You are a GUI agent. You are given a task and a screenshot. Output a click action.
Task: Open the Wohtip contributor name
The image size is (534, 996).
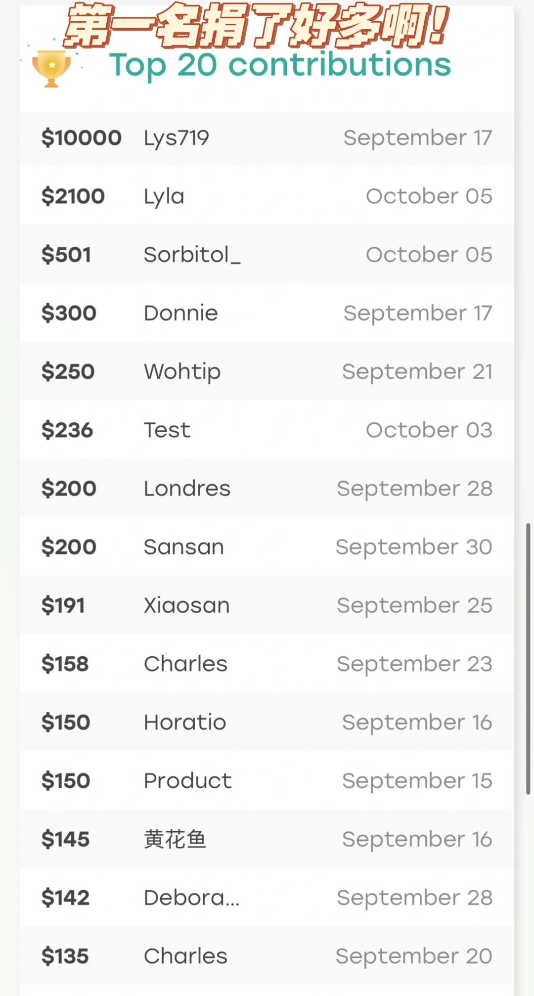click(182, 372)
